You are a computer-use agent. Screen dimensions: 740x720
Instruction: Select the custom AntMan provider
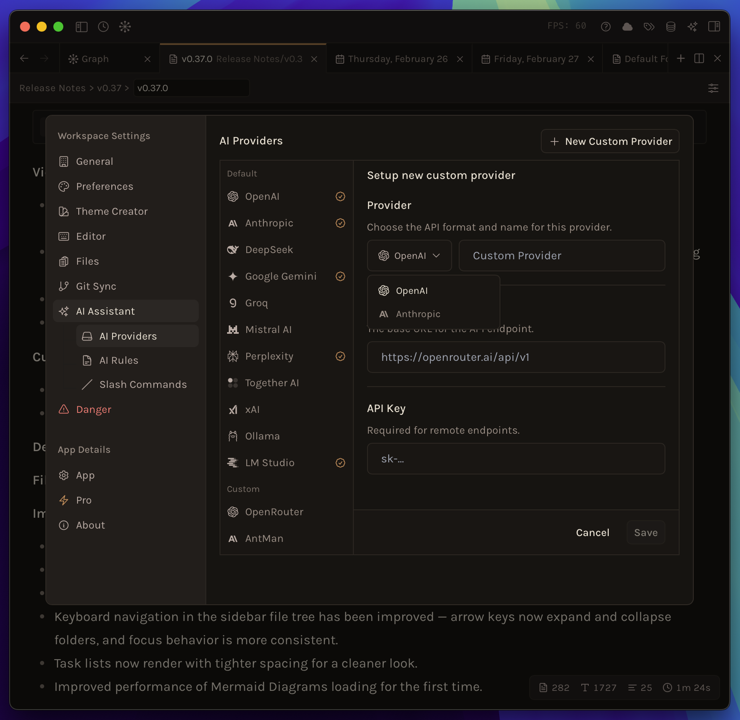(x=287, y=539)
